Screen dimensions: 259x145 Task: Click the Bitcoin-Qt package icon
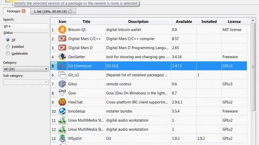(x=62, y=29)
